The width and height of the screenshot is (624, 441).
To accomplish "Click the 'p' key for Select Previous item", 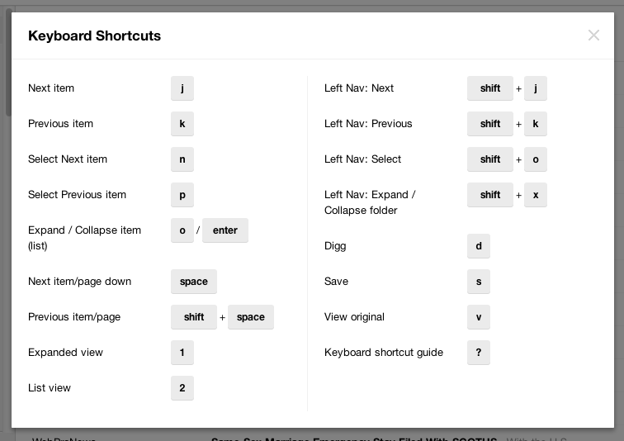I will pos(182,195).
